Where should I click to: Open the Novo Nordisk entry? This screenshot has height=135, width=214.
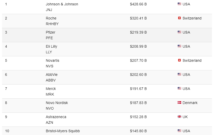coord(57,103)
